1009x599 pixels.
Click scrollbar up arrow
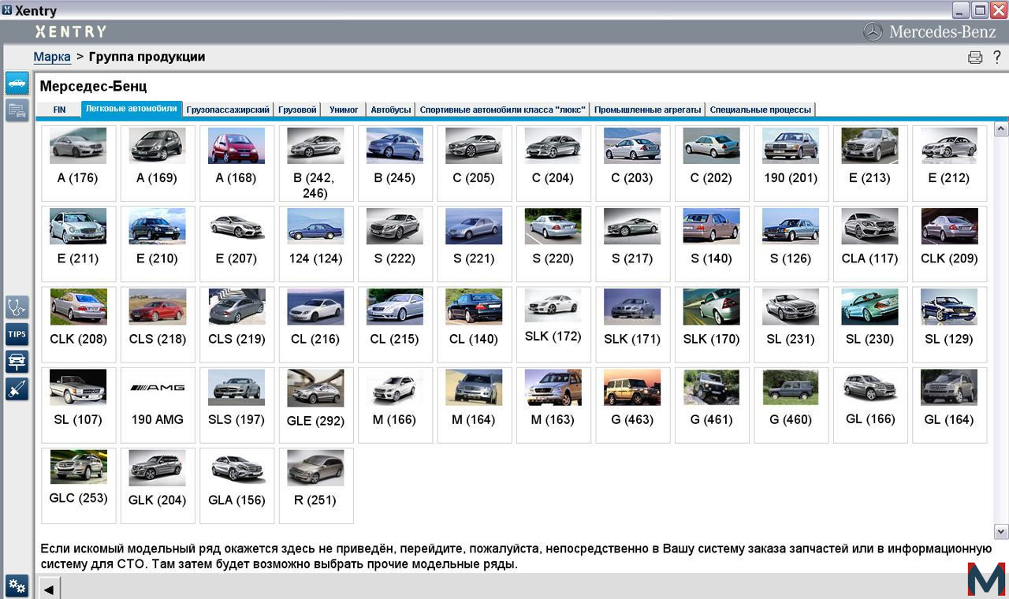click(1001, 128)
